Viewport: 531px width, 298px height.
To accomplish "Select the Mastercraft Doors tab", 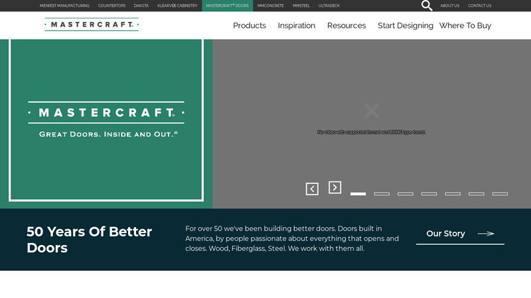I will click(x=227, y=6).
